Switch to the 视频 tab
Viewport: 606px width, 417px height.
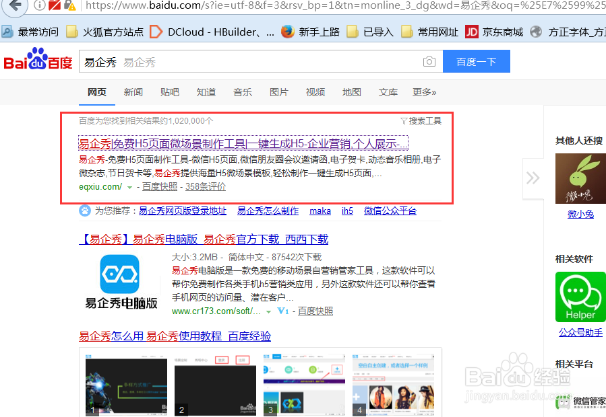pos(315,92)
